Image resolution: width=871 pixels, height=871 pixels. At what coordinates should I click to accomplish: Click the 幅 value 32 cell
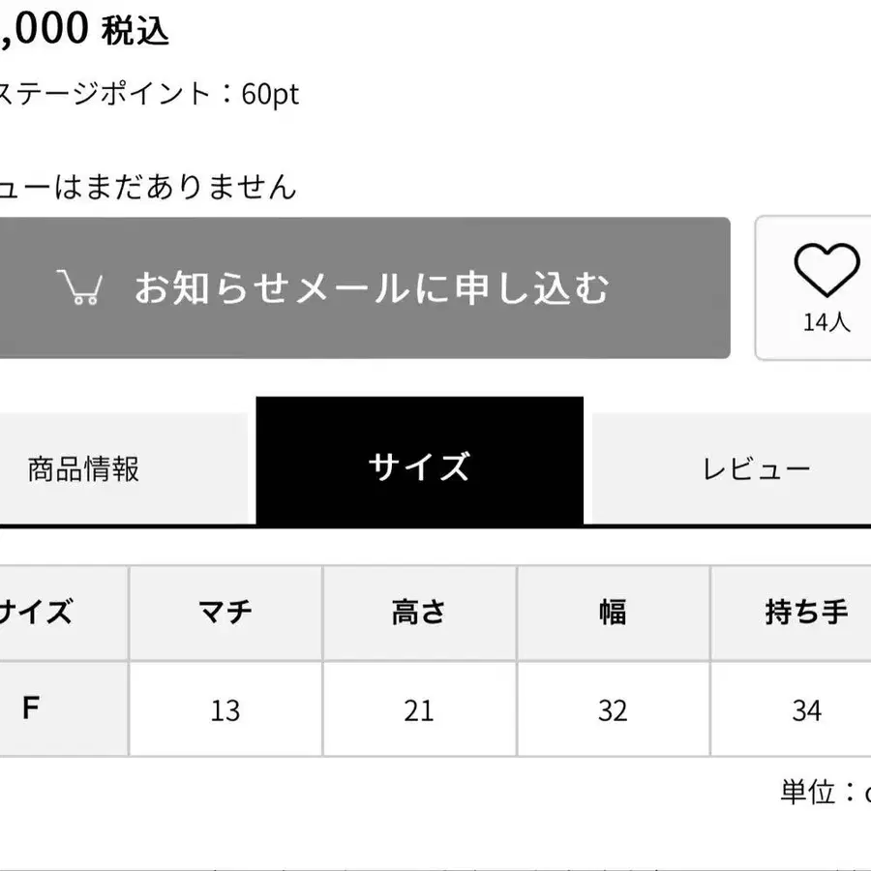pyautogui.click(x=613, y=711)
